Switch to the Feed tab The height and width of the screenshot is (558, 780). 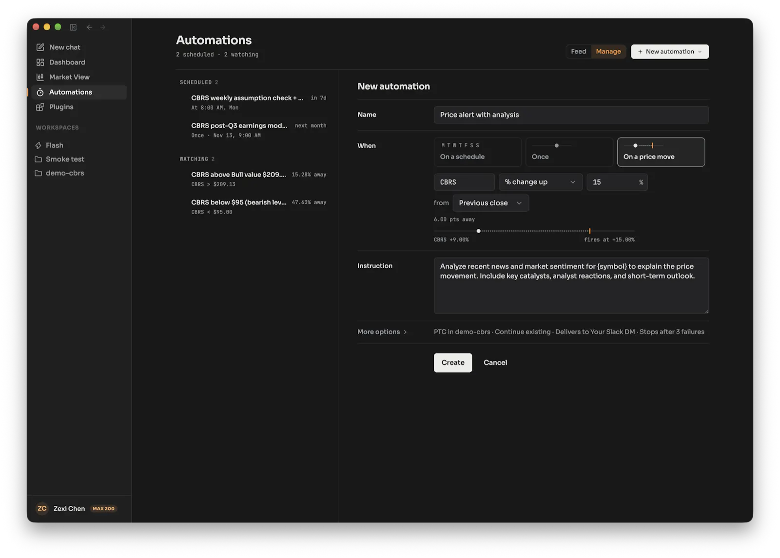click(579, 52)
